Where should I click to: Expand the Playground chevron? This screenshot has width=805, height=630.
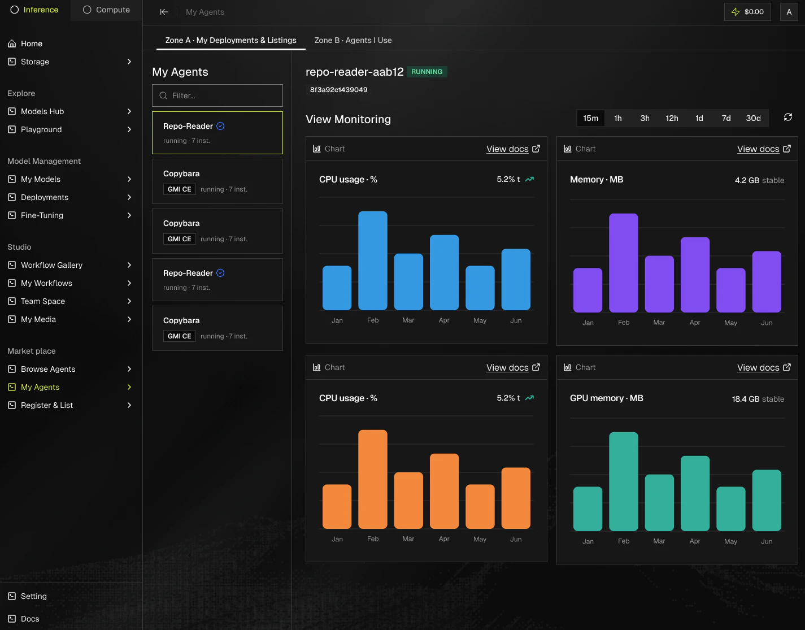click(x=129, y=129)
